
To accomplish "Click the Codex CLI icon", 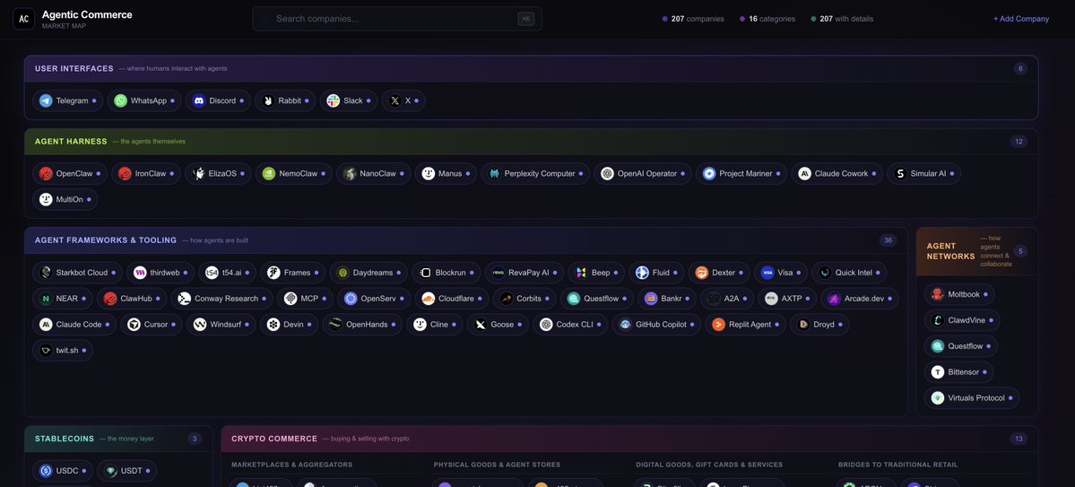I will (x=546, y=325).
